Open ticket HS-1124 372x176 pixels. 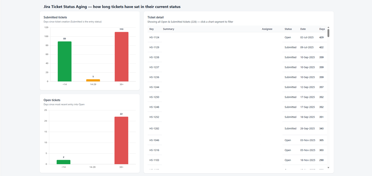pos(154,37)
